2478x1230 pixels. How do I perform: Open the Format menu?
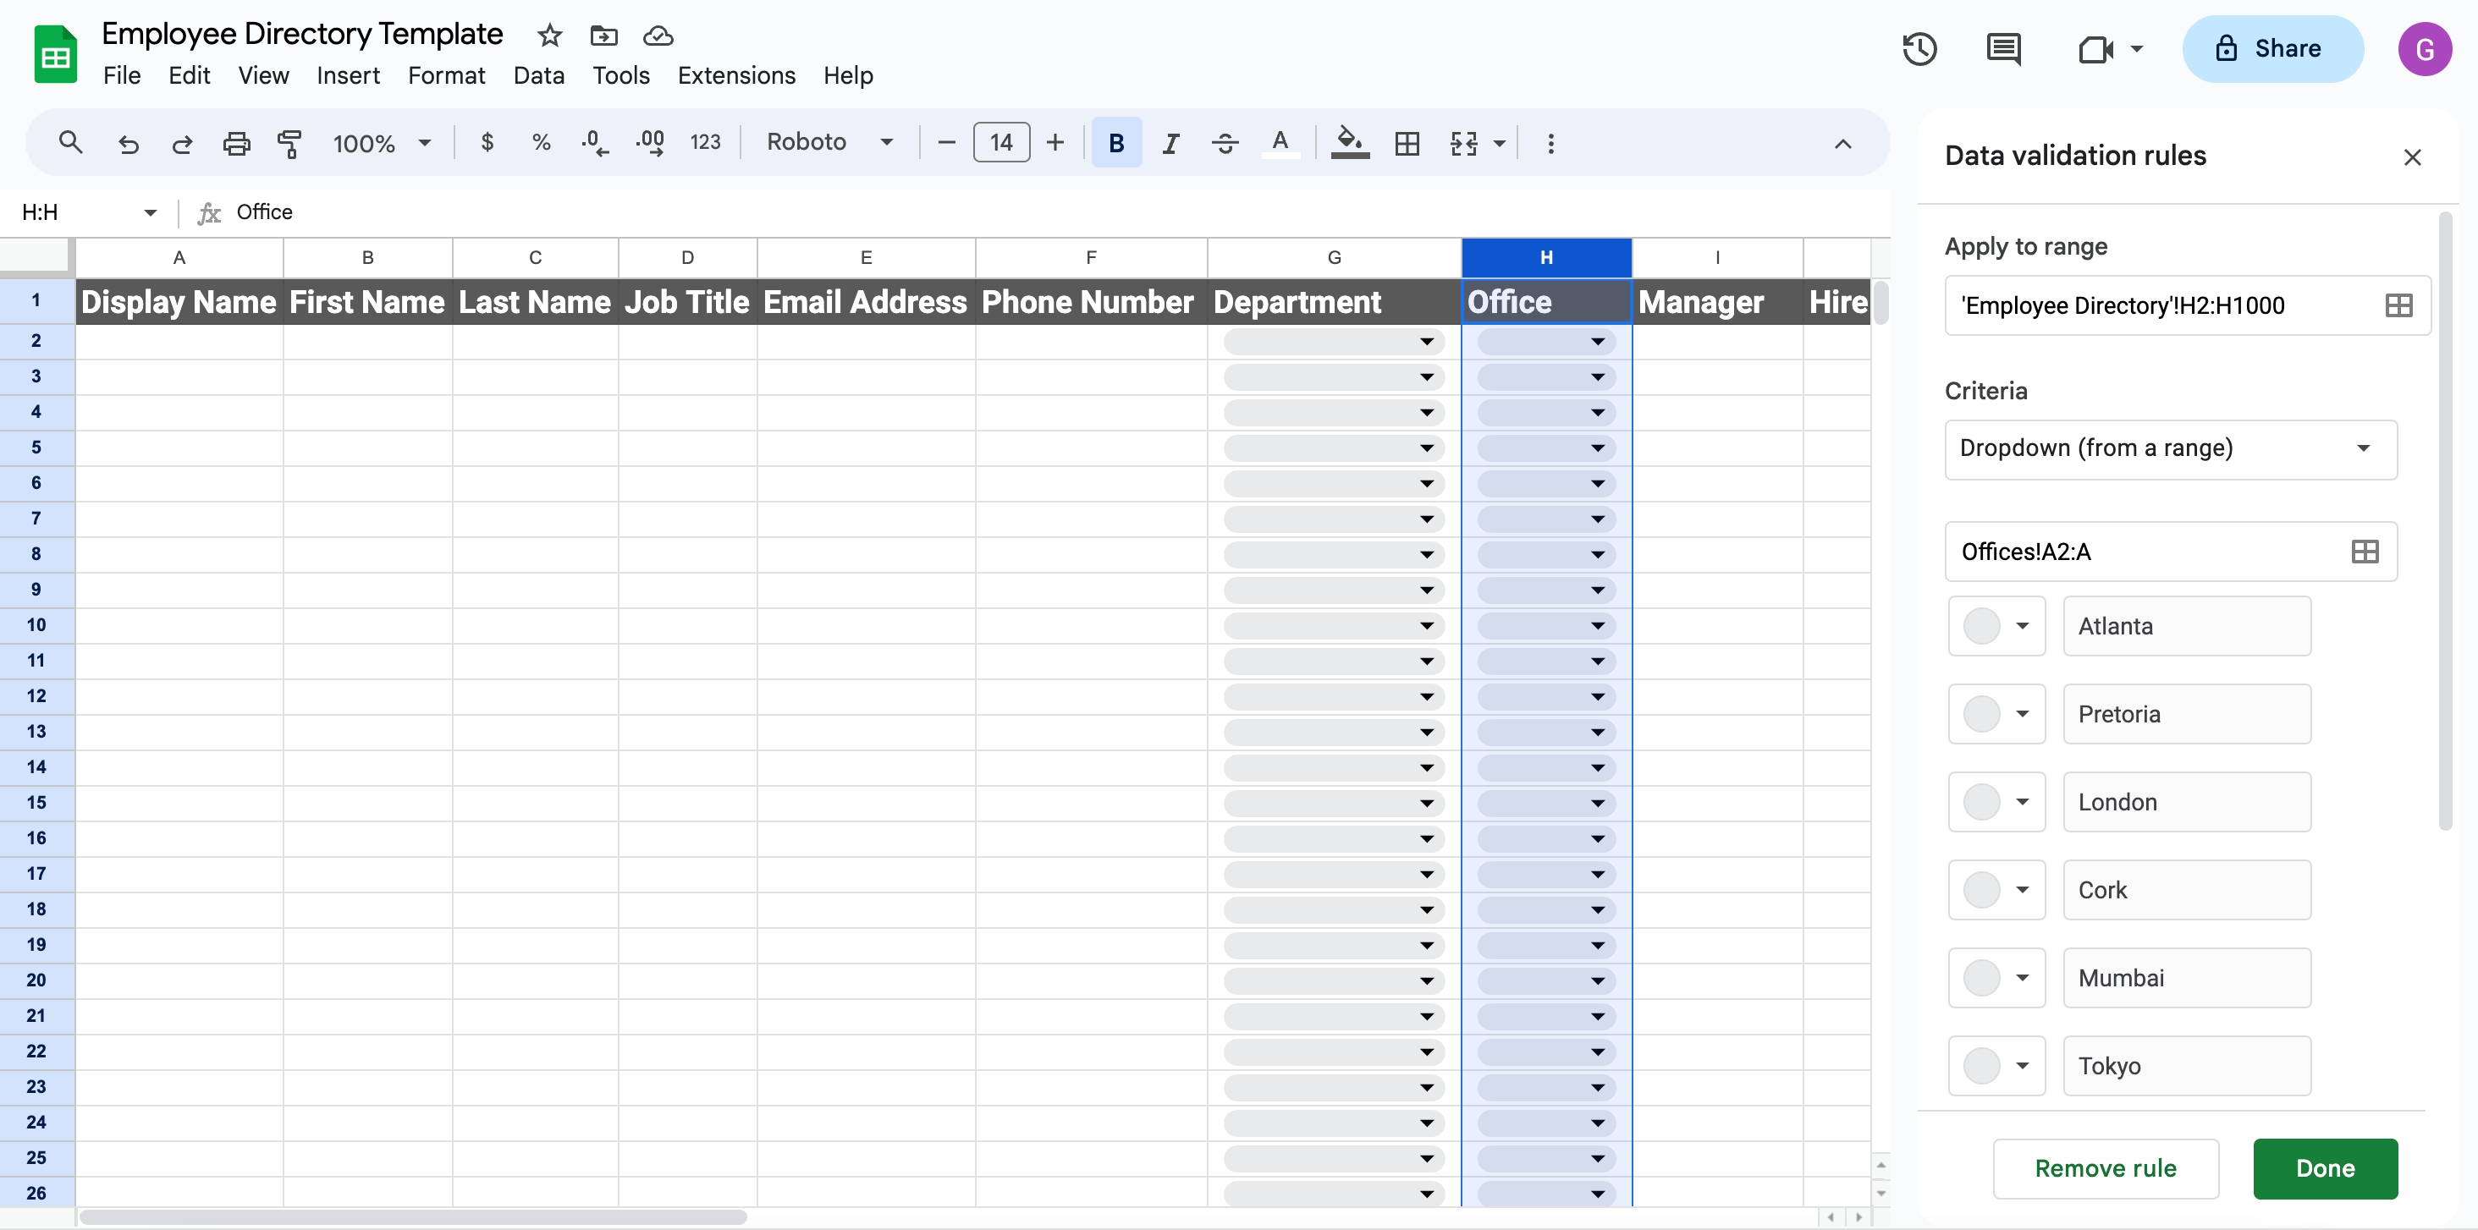(x=446, y=75)
